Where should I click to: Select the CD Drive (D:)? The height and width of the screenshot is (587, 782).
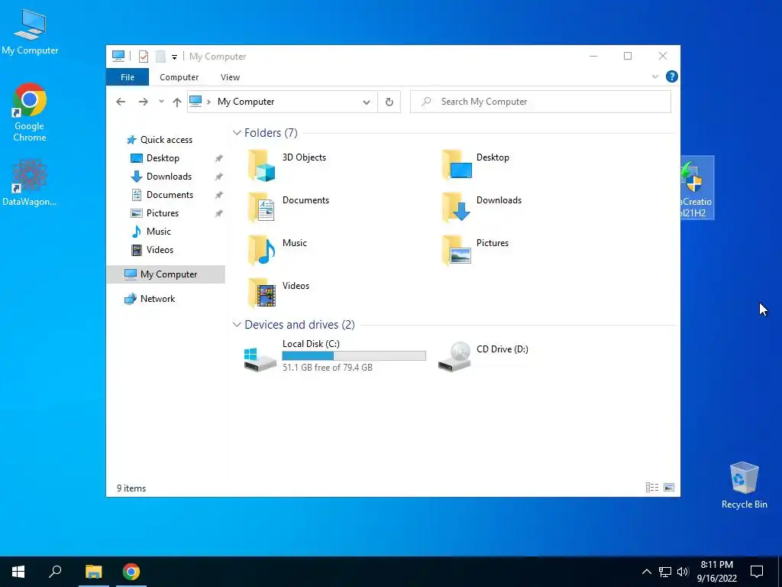pos(483,356)
